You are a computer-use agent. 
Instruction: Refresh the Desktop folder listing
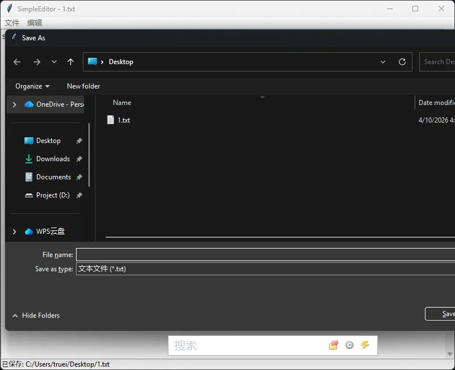402,62
